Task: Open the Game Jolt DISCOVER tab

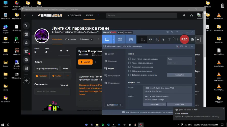Action: tap(74, 15)
